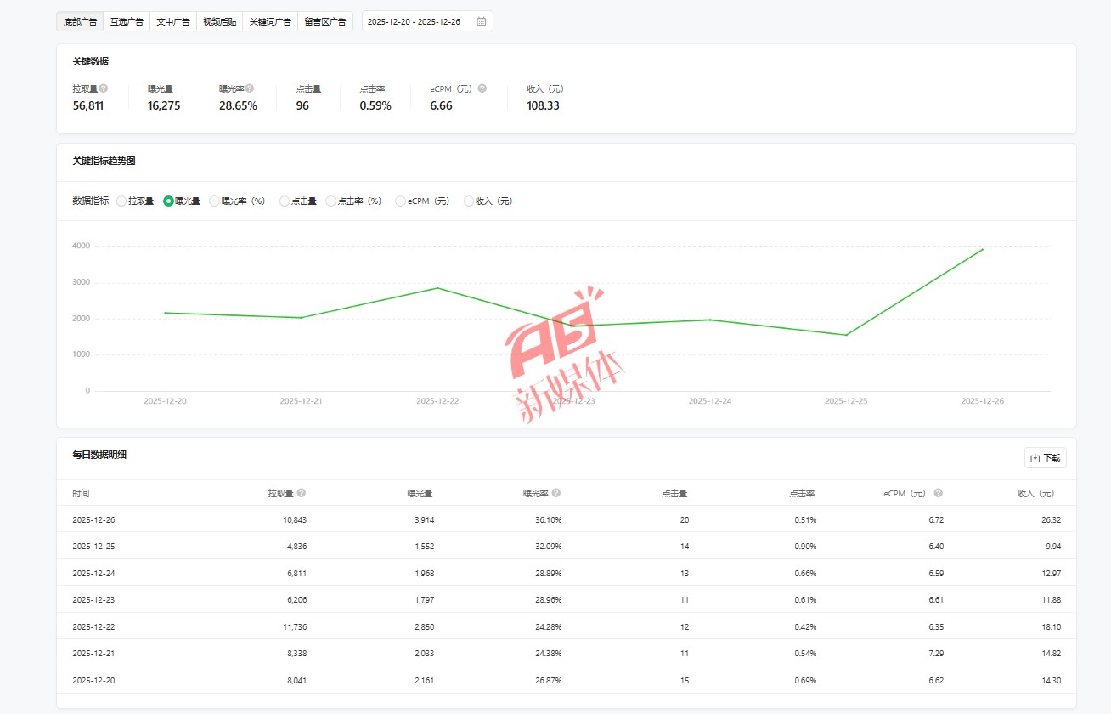Image resolution: width=1111 pixels, height=714 pixels.
Task: Select the 收入（元） metric radio button
Action: point(469,201)
